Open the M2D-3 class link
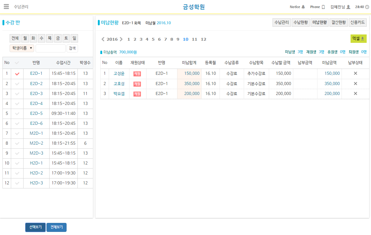371x235 pixels. 37,153
